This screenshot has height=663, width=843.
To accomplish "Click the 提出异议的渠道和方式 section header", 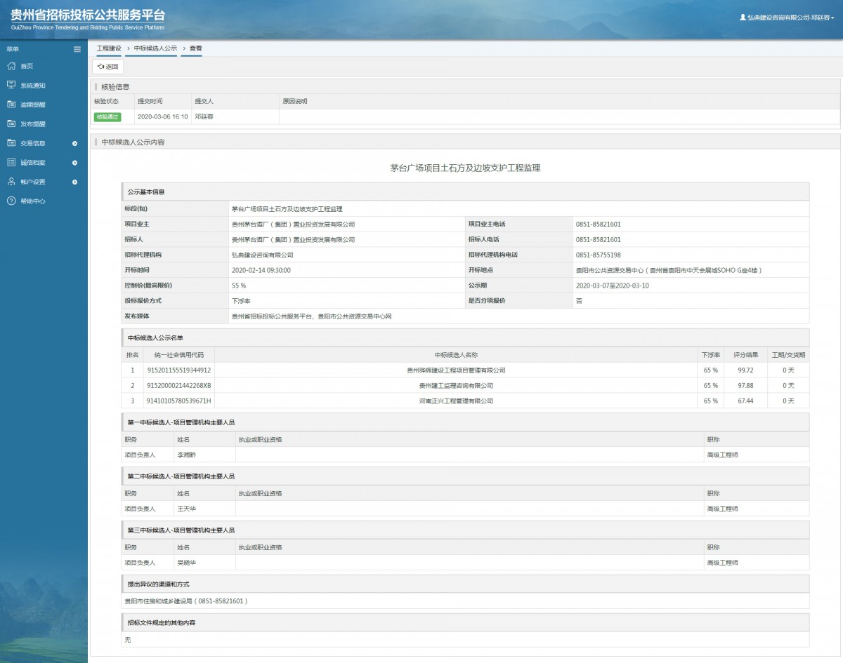I will point(465,584).
